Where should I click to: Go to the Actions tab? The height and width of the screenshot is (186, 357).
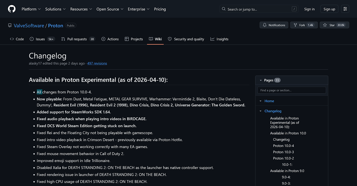click(x=110, y=39)
